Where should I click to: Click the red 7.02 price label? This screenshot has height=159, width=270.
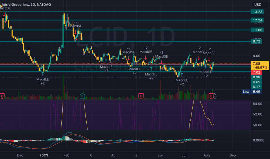click(x=256, y=72)
